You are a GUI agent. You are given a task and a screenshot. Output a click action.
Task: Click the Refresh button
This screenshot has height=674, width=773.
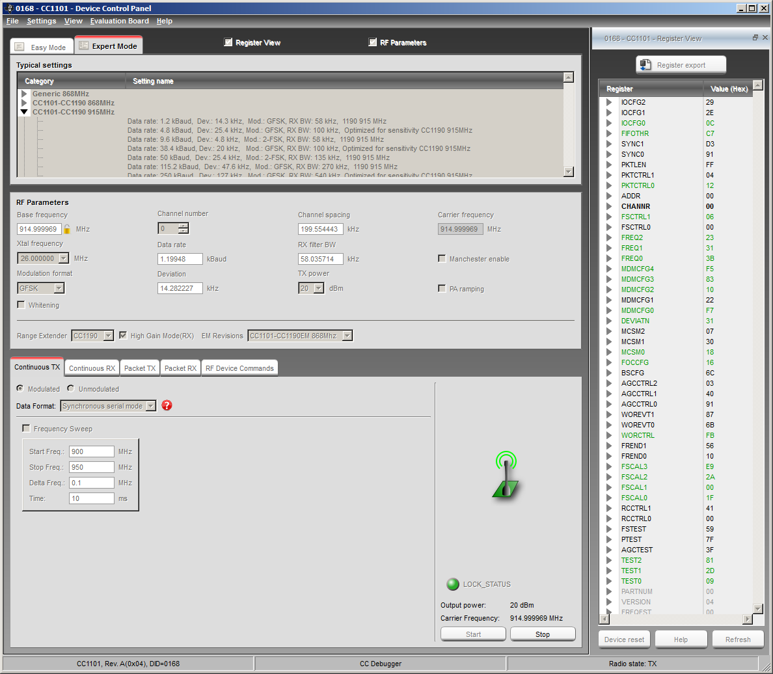click(x=738, y=640)
